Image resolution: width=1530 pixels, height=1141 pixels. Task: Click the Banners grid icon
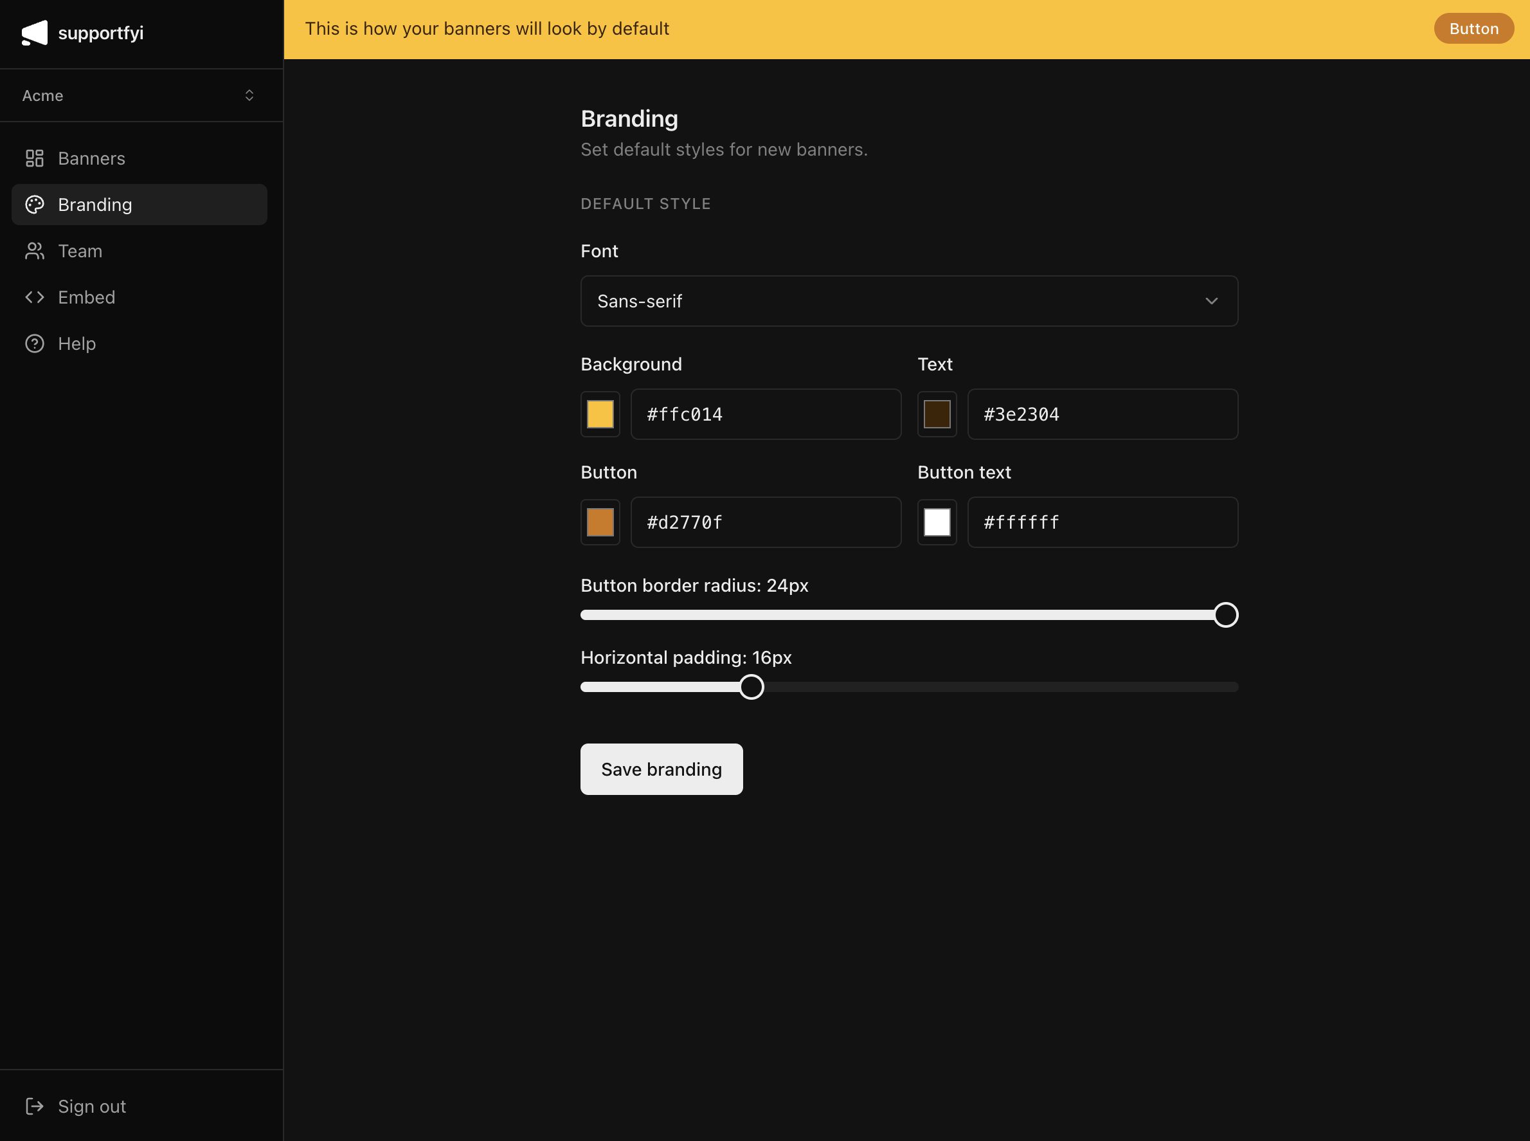[35, 158]
